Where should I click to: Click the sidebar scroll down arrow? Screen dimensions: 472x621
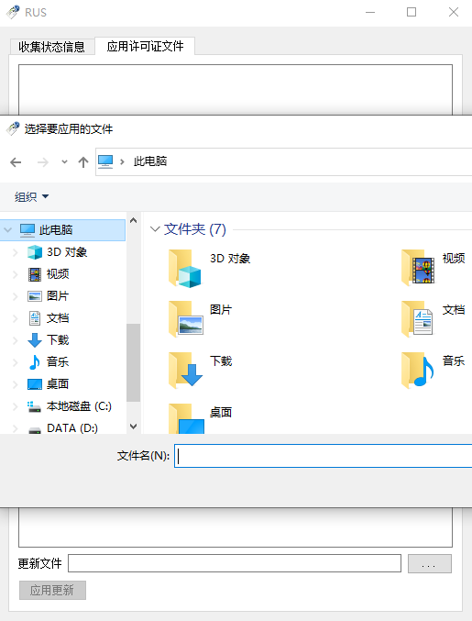click(134, 427)
